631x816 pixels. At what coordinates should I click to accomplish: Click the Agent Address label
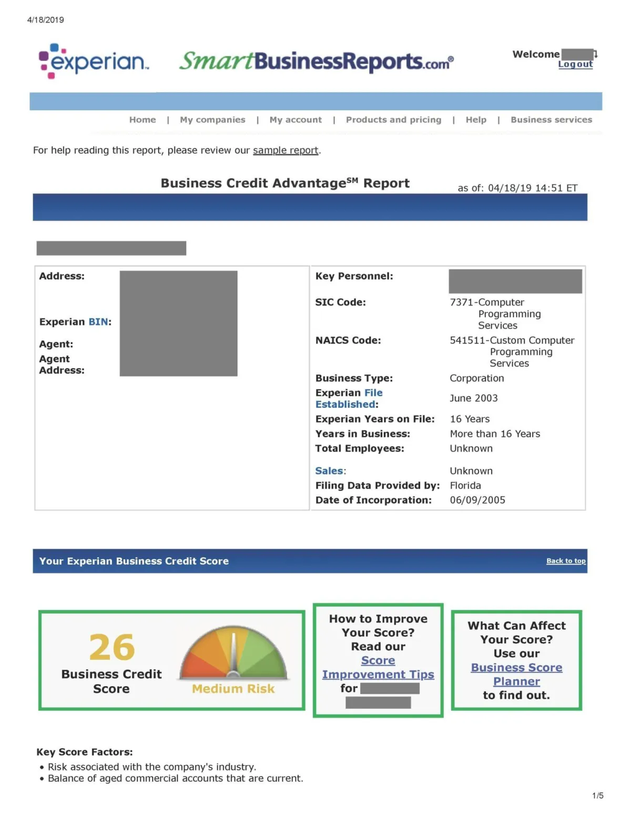(62, 365)
